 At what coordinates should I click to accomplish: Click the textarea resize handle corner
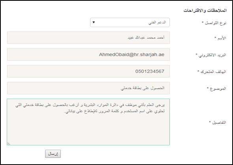coord(9,143)
